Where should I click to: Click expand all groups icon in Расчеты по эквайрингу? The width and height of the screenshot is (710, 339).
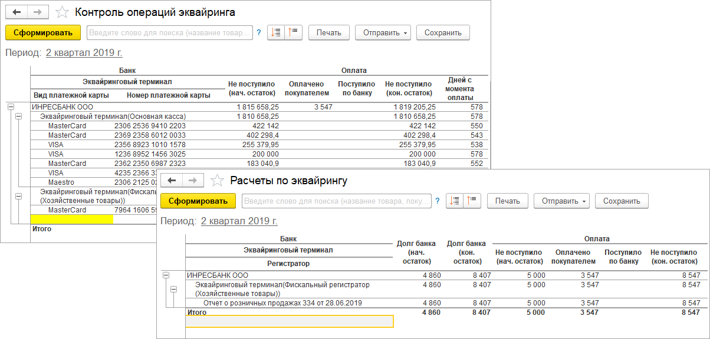(x=455, y=201)
